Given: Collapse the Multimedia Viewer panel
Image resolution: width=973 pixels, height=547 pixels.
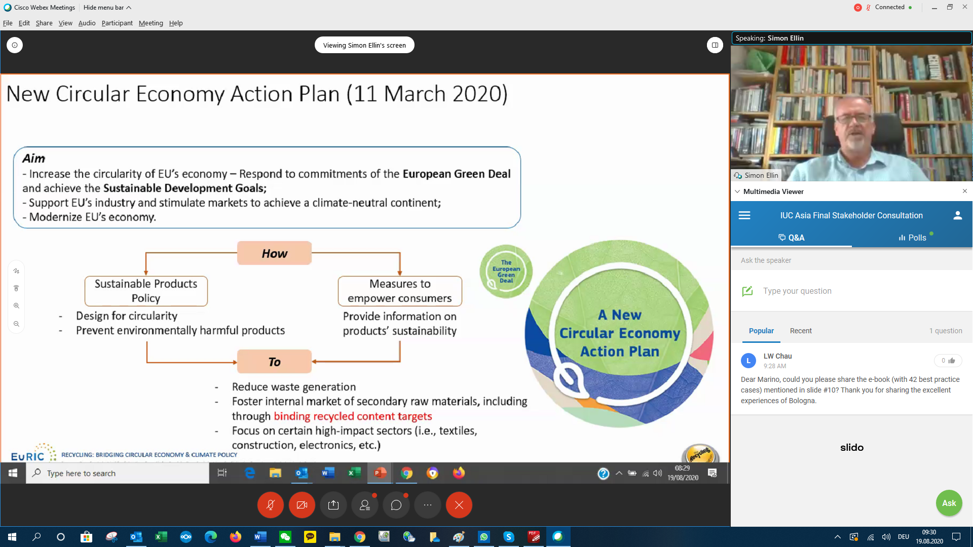Looking at the screenshot, I should click(x=737, y=191).
